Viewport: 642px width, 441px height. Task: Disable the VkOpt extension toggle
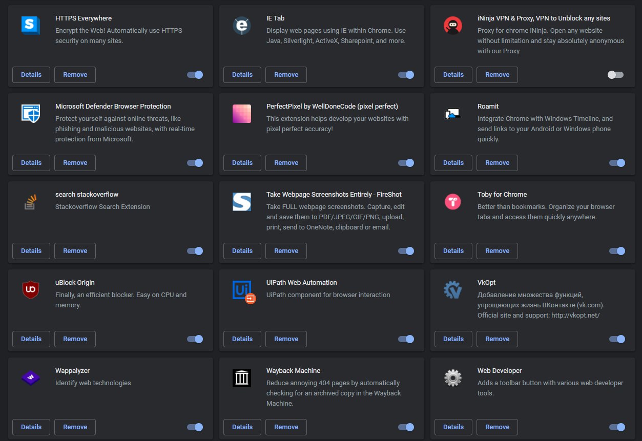617,339
